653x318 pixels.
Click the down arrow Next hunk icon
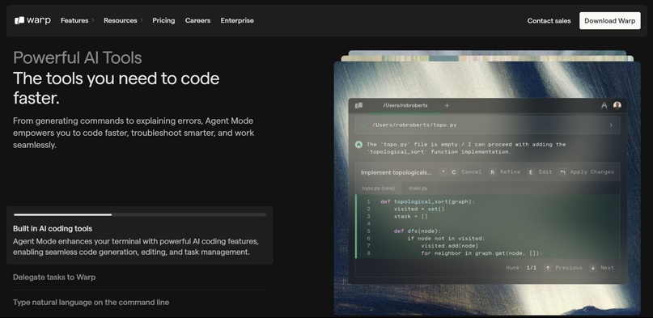pos(593,268)
